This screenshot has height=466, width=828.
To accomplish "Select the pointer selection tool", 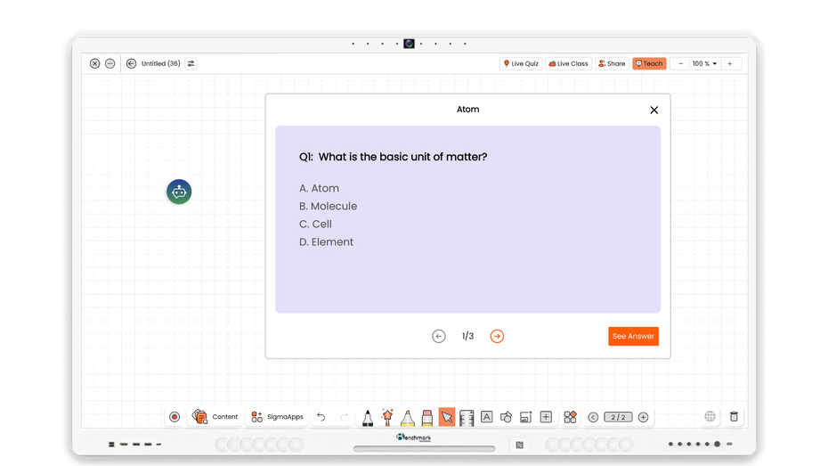I will coord(447,417).
